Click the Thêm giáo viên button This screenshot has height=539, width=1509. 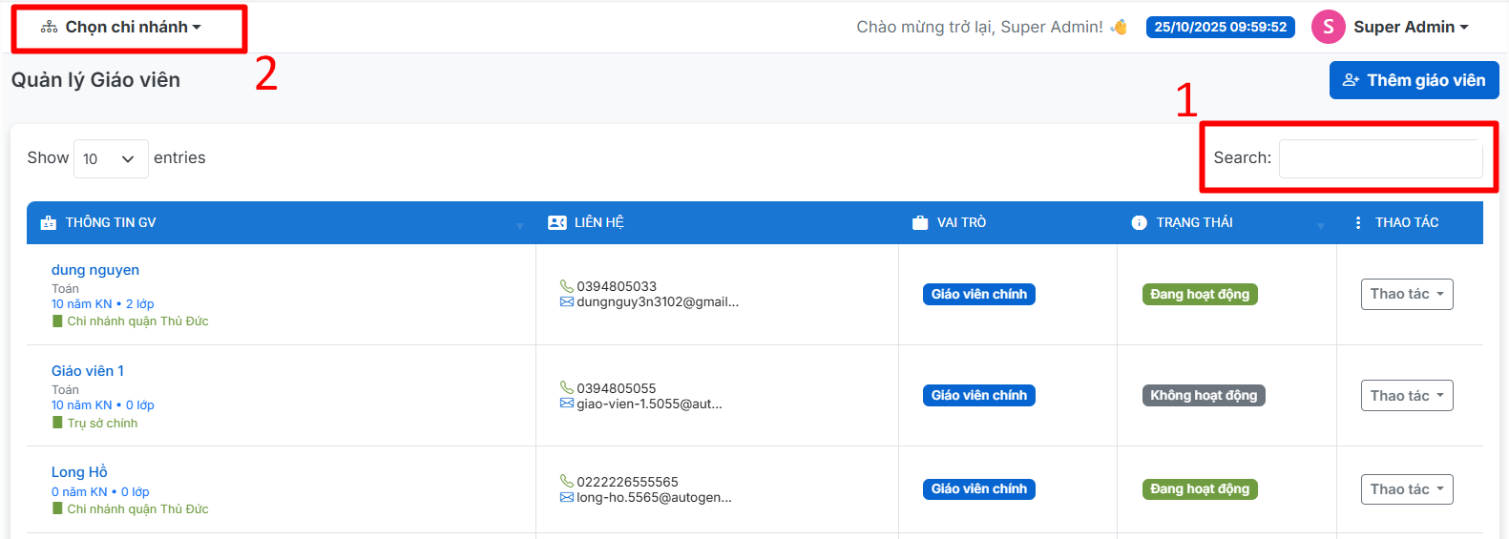point(1414,80)
